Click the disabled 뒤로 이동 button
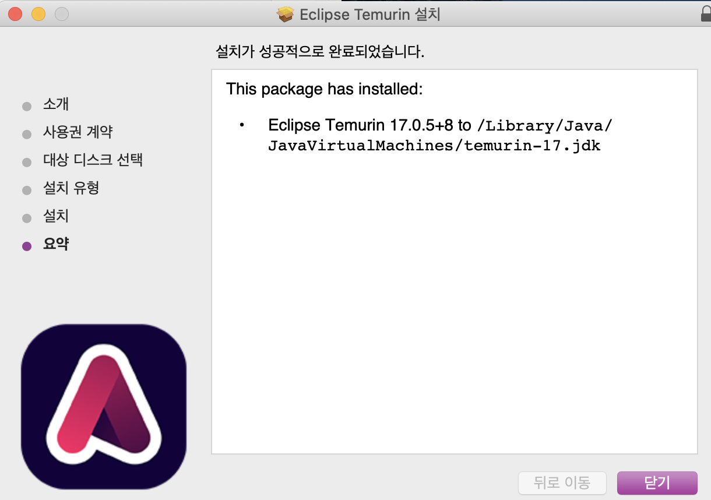This screenshot has width=711, height=500. [x=562, y=483]
